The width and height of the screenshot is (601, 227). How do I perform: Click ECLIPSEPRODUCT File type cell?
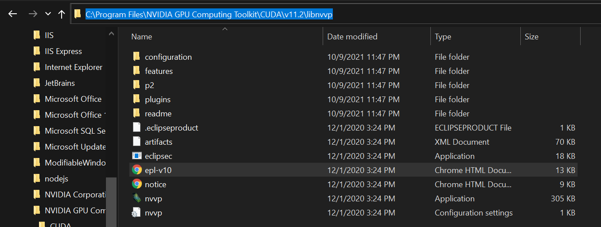pos(473,128)
